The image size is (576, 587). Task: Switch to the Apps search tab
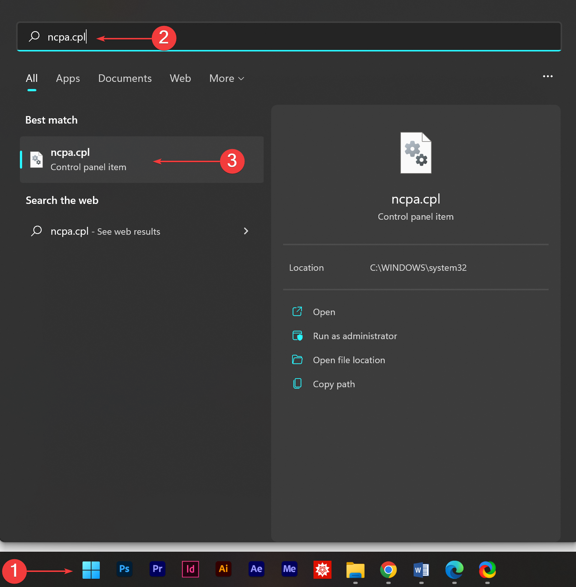pos(68,78)
